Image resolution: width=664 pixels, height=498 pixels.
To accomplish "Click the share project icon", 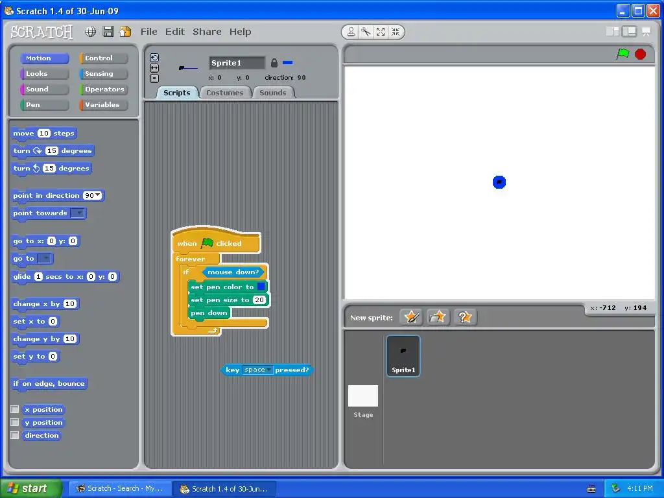I will [125, 32].
